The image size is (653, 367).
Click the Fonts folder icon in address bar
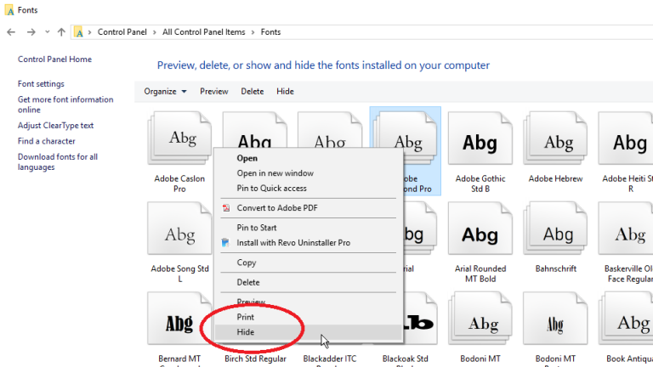click(79, 32)
